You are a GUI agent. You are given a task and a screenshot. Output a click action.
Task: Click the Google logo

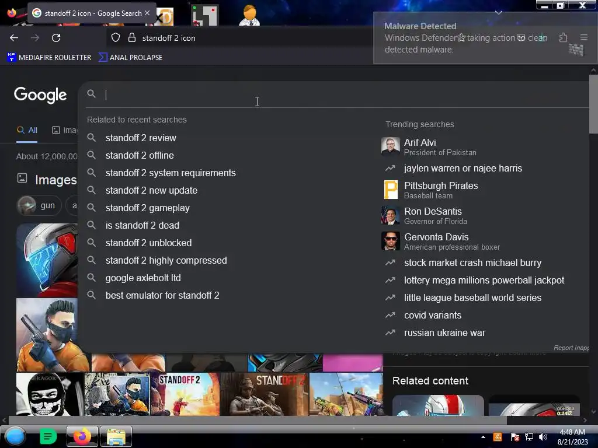tap(40, 95)
